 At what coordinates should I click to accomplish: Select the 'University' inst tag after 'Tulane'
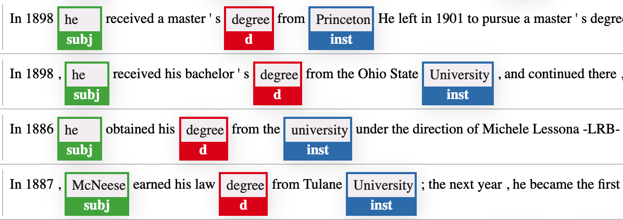381,194
